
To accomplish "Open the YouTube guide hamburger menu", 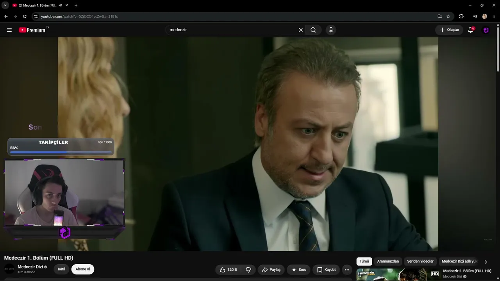I will [x=9, y=30].
